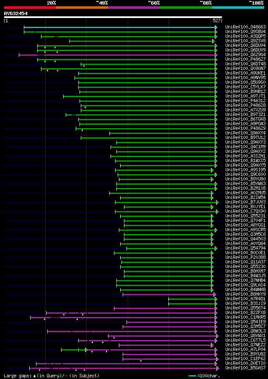Screen dimensions: 268x379
Task: Click the UniRef100_A3IZH1 label
Action: pyautogui.click(x=245, y=156)
